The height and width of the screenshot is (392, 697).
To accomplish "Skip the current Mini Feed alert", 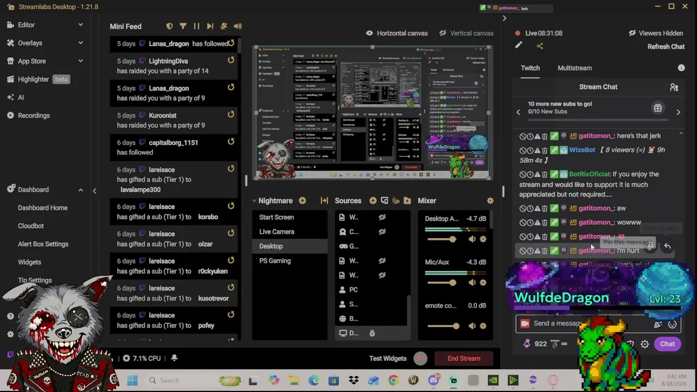I will point(210,26).
